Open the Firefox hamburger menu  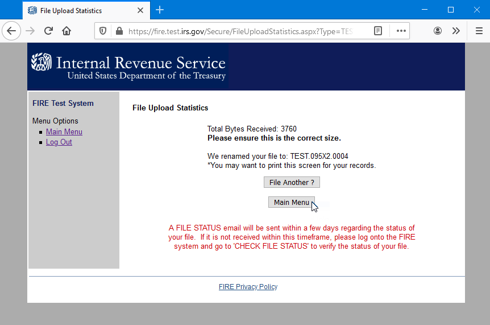click(479, 31)
